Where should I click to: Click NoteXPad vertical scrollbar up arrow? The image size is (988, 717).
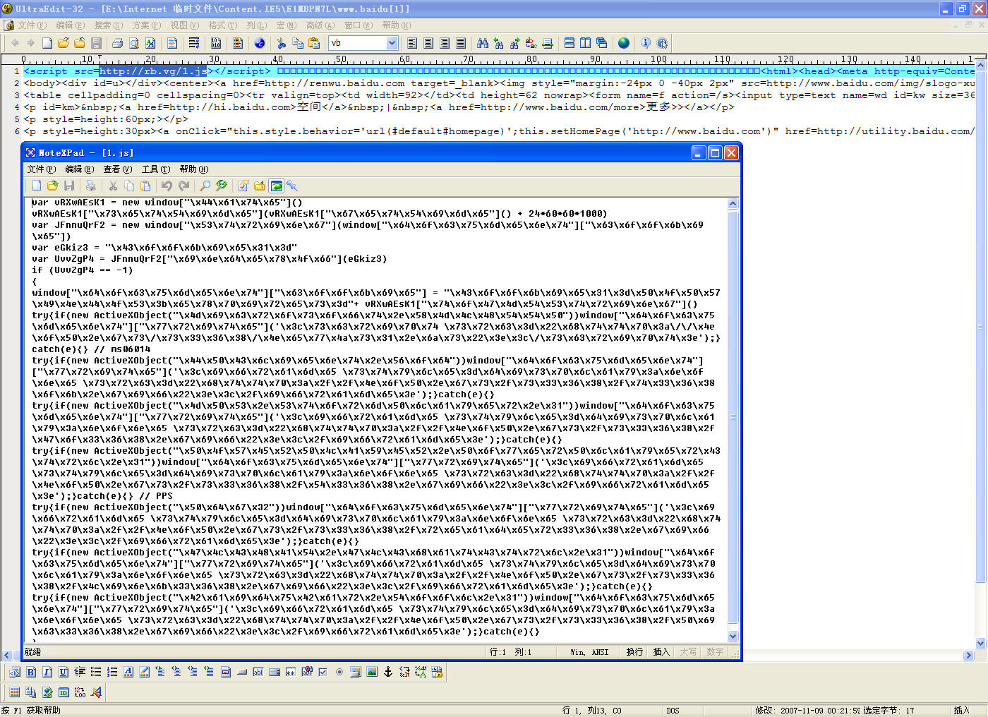tap(733, 203)
